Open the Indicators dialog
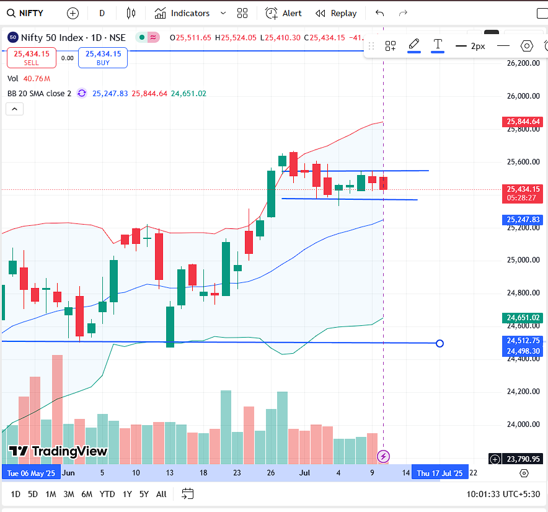Screen dimensions: 548x512 (x=182, y=13)
